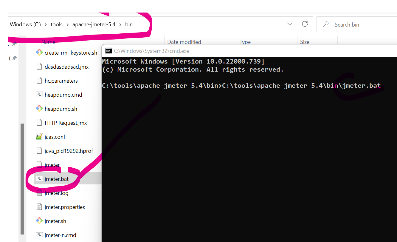Open the address bar history dropdown
Image resolution: width=397 pixels, height=242 pixels.
point(289,24)
